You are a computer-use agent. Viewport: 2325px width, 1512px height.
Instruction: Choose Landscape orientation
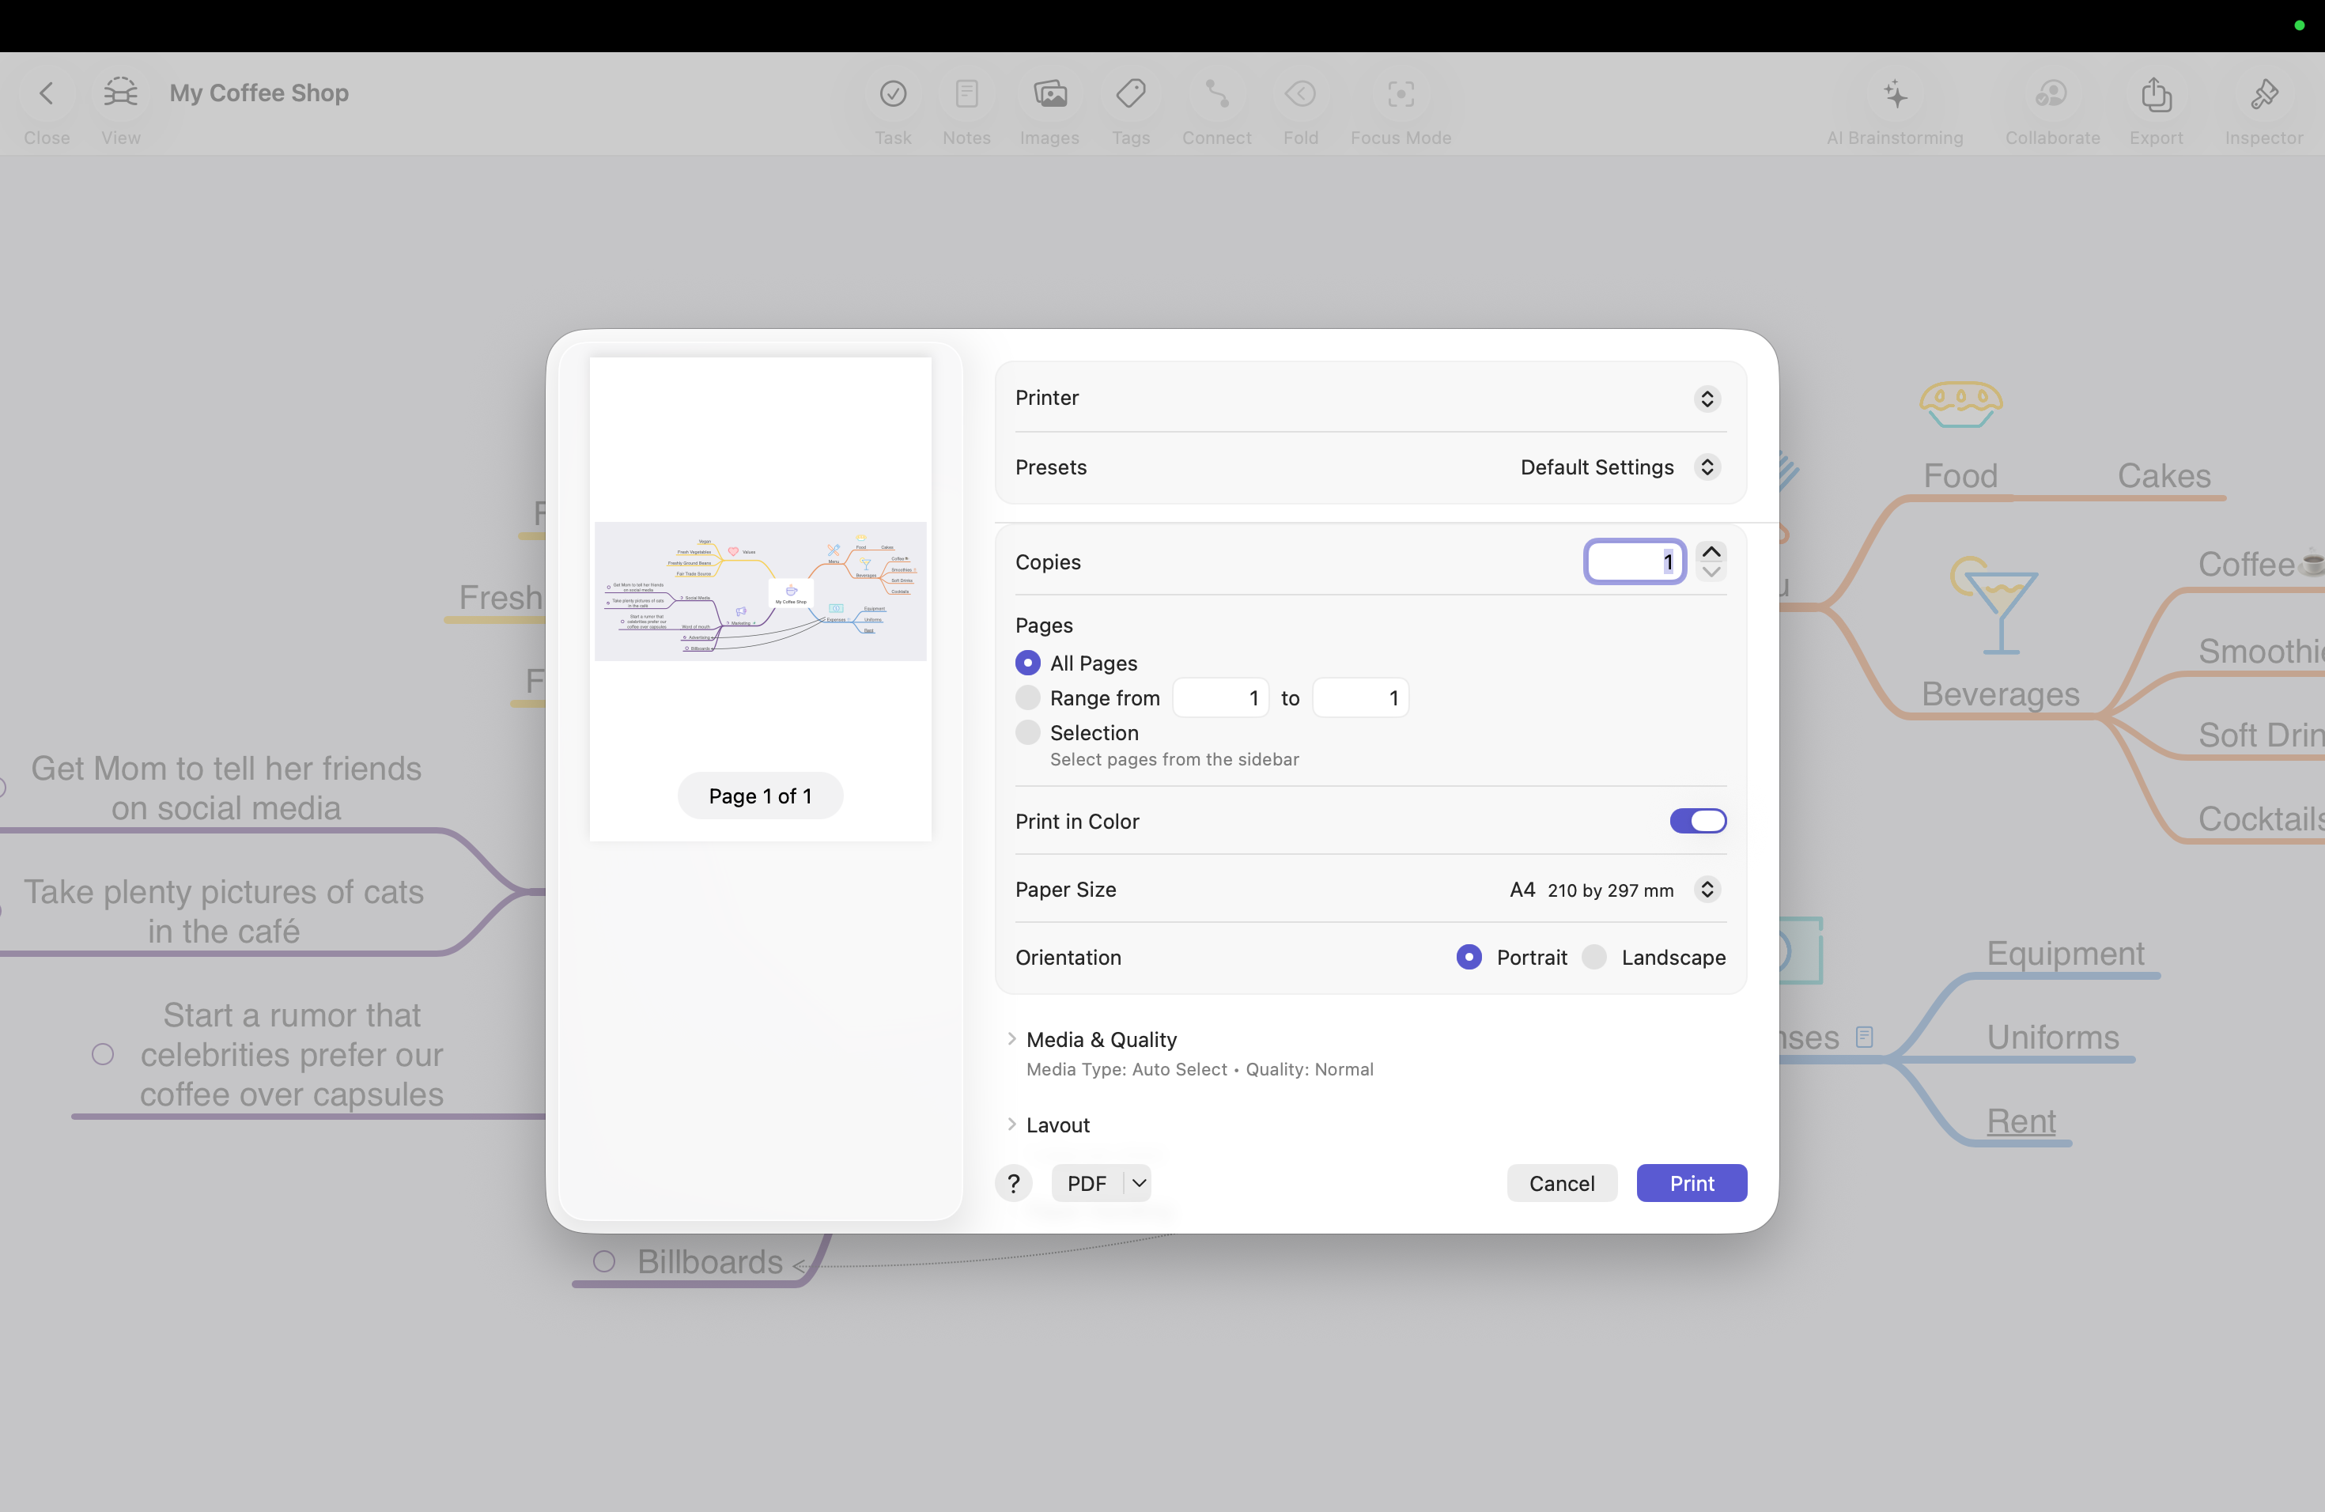(1593, 956)
